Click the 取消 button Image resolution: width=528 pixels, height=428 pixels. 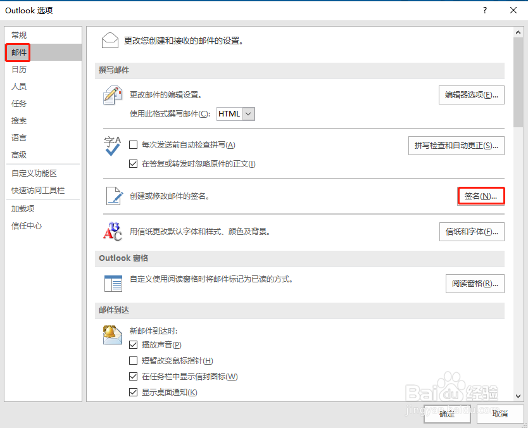[x=500, y=414]
